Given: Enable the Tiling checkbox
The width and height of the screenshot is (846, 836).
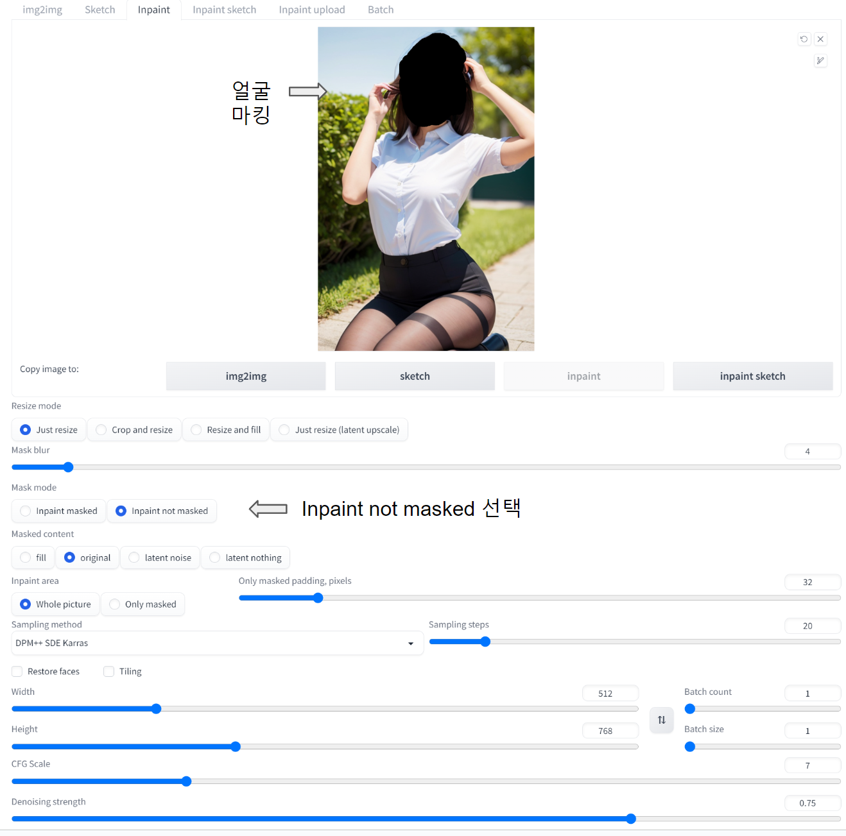Looking at the screenshot, I should click(109, 671).
